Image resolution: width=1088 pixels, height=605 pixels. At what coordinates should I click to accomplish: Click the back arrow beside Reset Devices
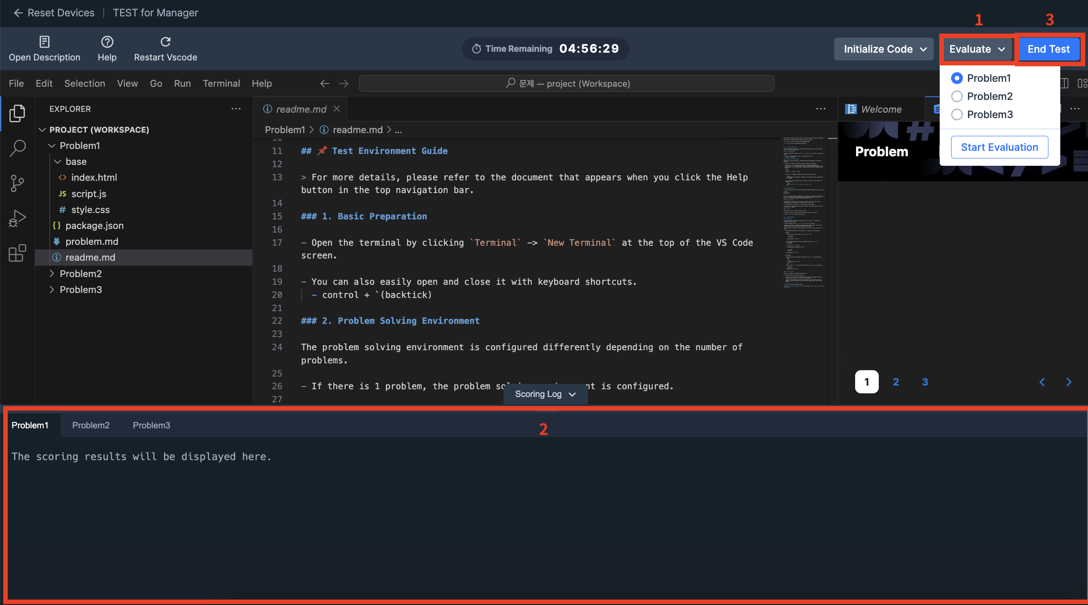tap(18, 13)
